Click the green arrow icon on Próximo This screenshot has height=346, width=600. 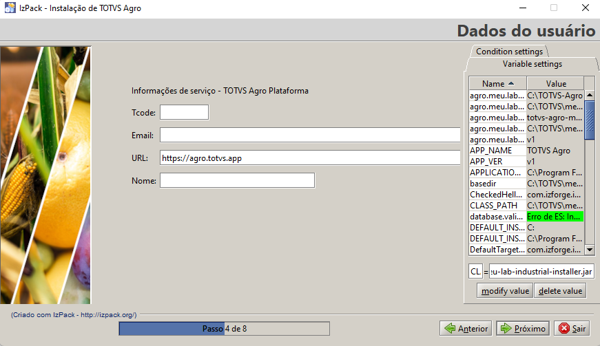click(506, 328)
